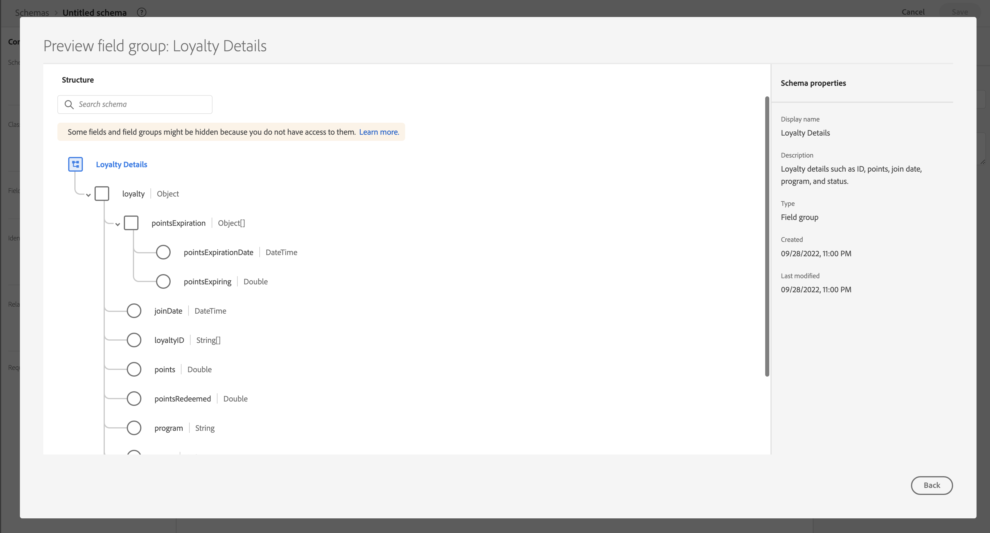Click the Schemas breadcrumb
The width and height of the screenshot is (990, 533).
coord(32,13)
